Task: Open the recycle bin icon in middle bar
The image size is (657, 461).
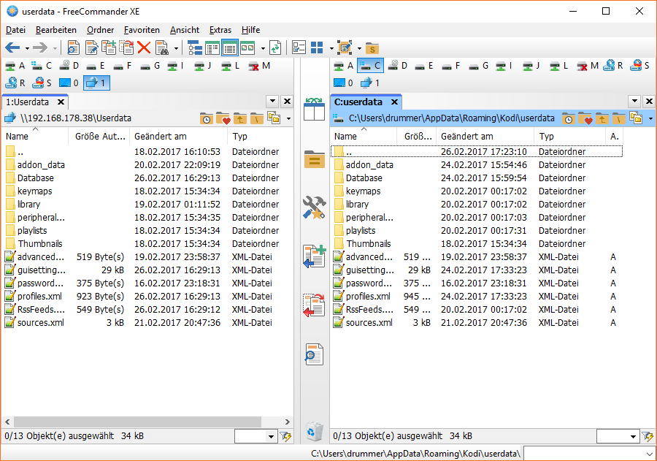Action: click(314, 432)
